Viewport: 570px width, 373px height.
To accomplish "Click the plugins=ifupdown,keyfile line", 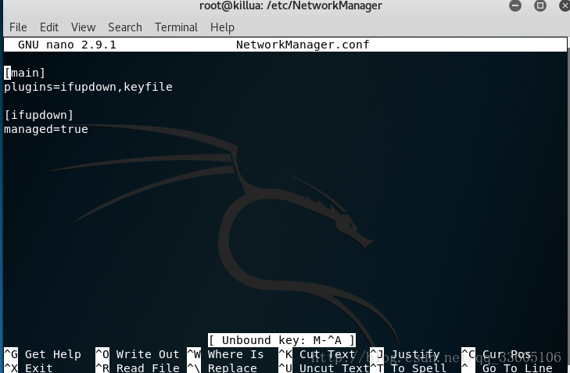I will click(88, 88).
